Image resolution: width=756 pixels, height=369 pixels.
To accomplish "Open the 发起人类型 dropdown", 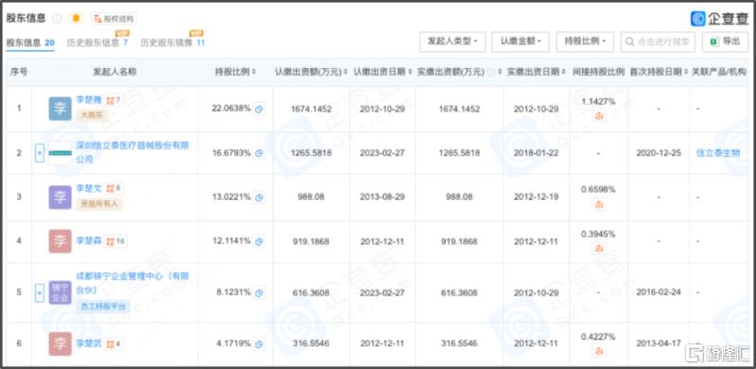I will (x=453, y=42).
